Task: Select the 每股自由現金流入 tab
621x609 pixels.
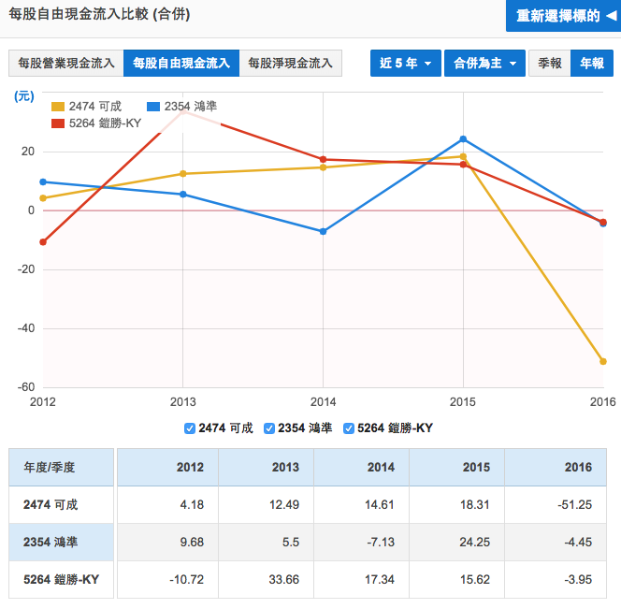Action: point(181,64)
